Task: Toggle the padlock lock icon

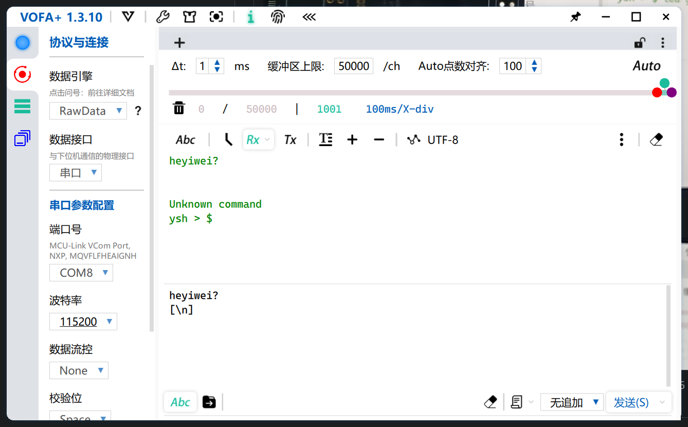Action: [639, 43]
